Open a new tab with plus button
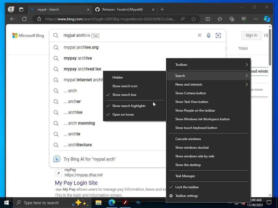The image size is (278, 208). coord(162,9)
